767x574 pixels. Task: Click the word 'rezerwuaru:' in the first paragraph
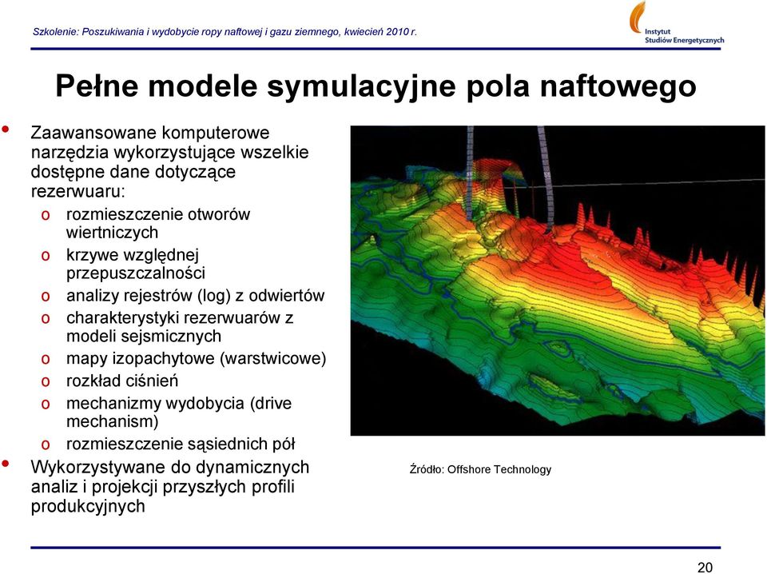[78, 191]
